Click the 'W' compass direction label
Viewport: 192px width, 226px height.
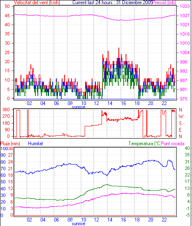(x=181, y=116)
